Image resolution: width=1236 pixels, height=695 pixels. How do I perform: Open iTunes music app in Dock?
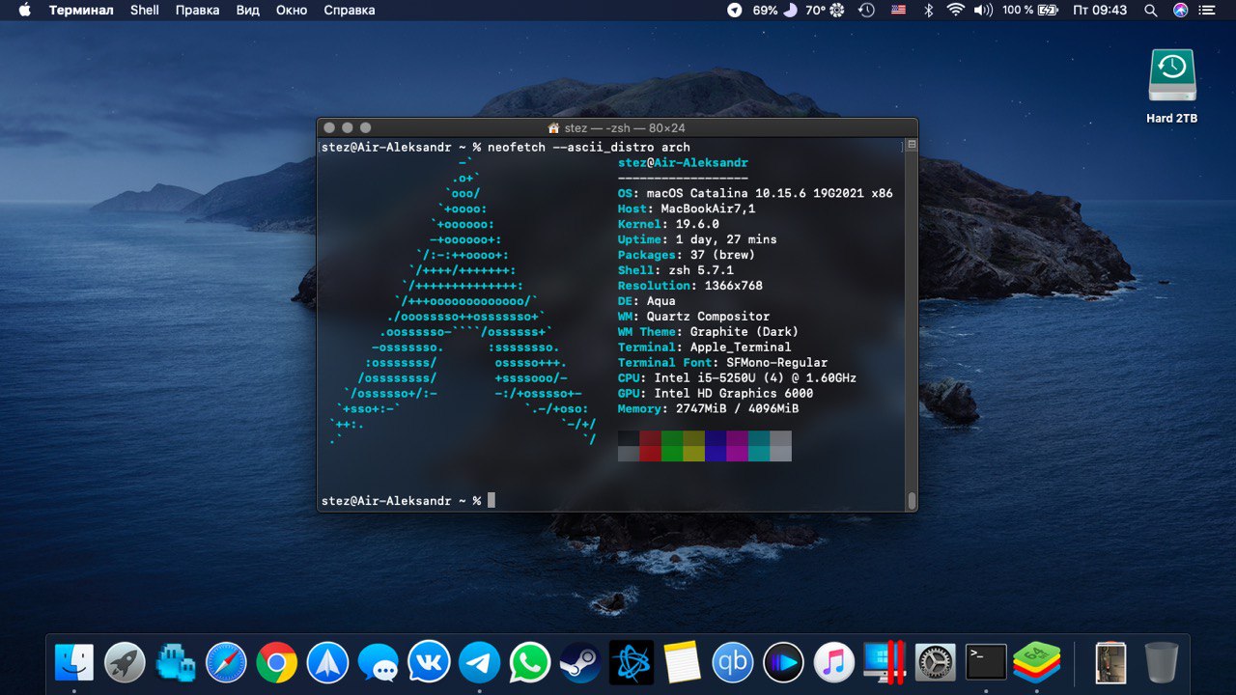(x=833, y=662)
